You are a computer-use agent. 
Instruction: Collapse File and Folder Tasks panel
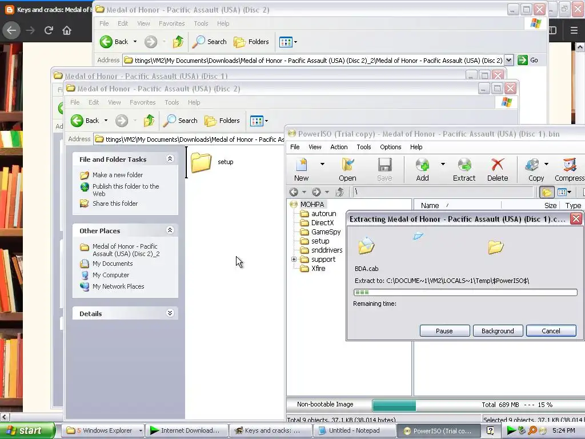click(x=170, y=159)
